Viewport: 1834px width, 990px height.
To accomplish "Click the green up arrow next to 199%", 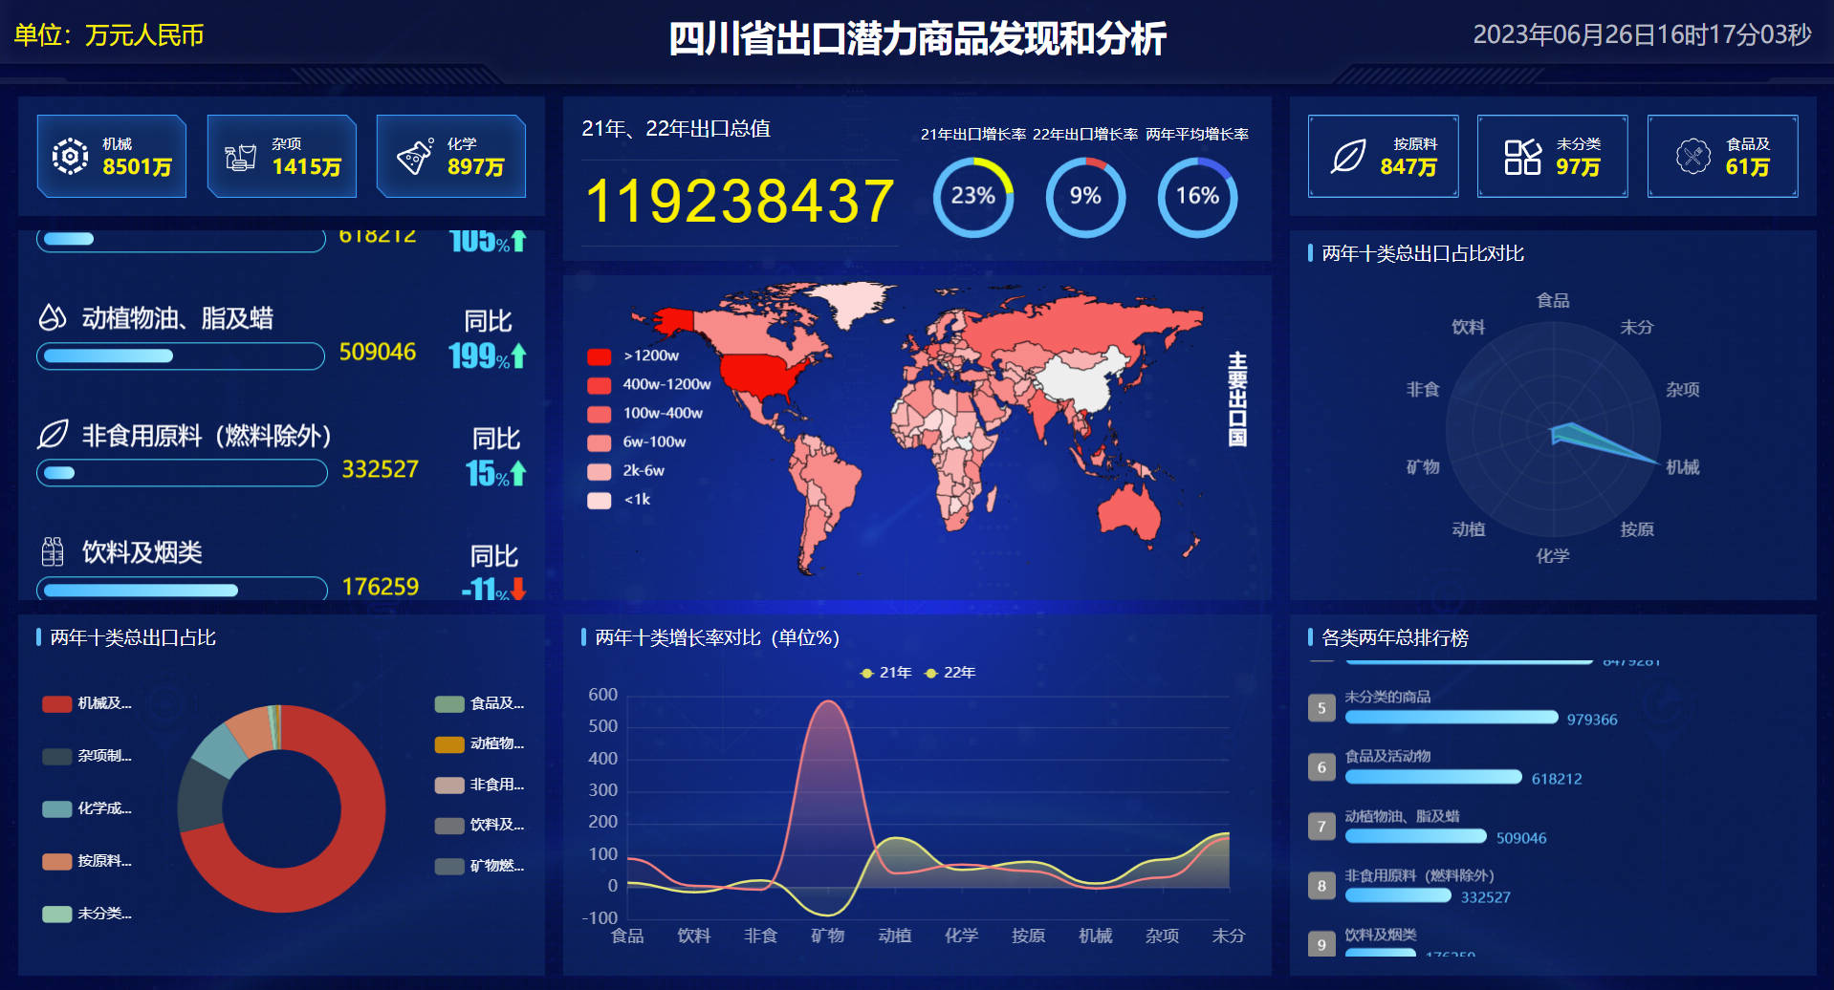I will pyautogui.click(x=518, y=356).
